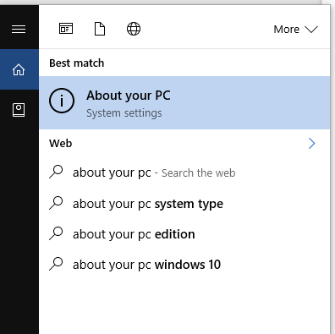335x334 pixels.
Task: Click the info icon beside About your PC
Action: pyautogui.click(x=62, y=101)
